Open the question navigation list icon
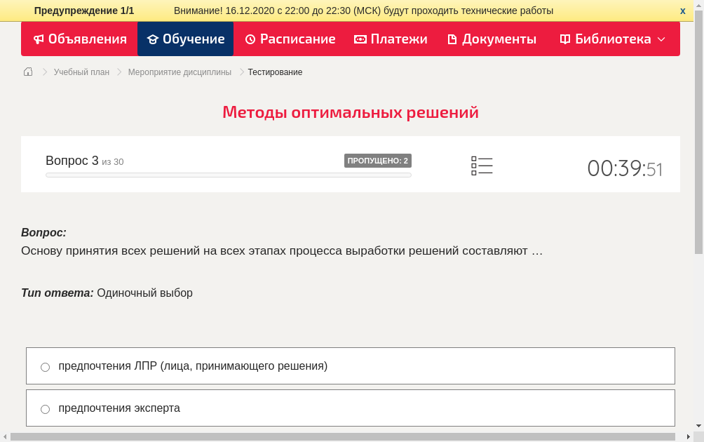The height and width of the screenshot is (442, 704). click(x=482, y=166)
